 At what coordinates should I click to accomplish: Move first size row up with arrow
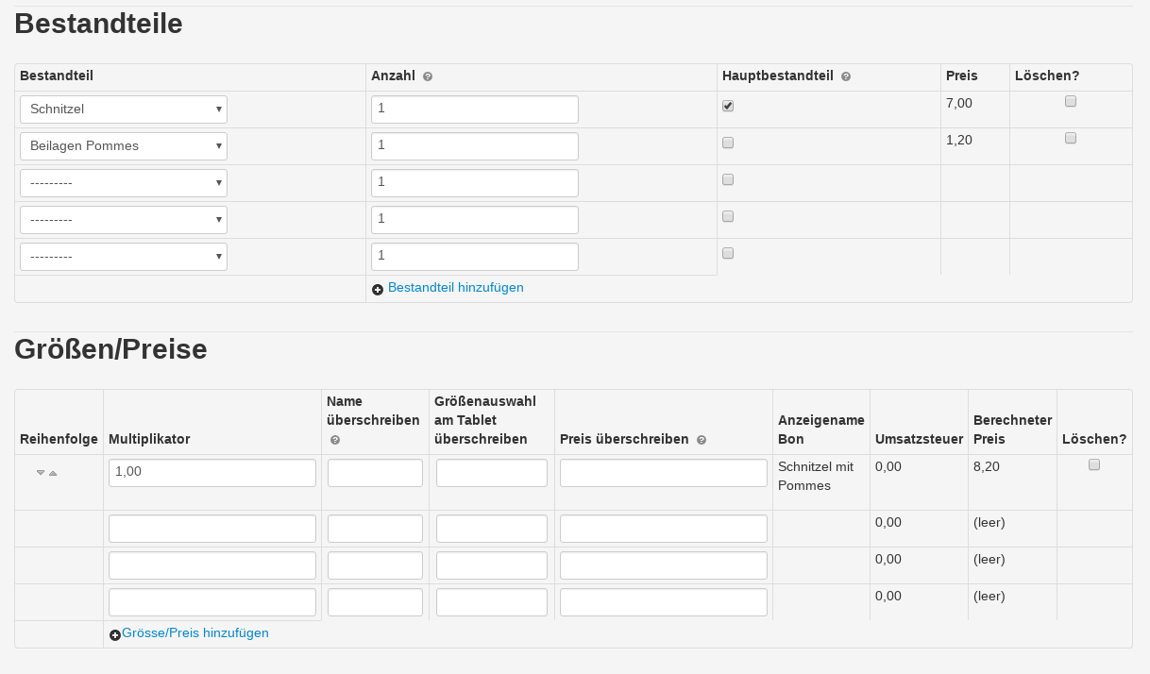pyautogui.click(x=53, y=472)
